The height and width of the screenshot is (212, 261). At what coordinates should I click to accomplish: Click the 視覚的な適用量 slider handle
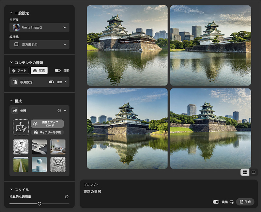point(39,204)
